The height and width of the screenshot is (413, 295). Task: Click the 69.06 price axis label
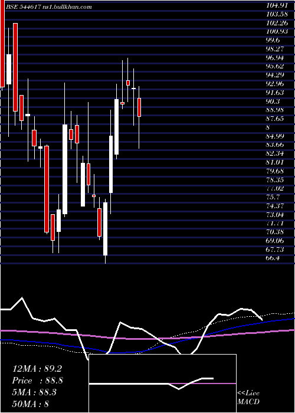275,241
